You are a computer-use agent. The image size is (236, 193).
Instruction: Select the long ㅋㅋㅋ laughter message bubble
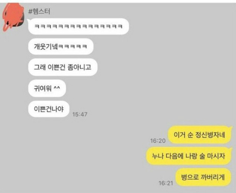point(78,26)
